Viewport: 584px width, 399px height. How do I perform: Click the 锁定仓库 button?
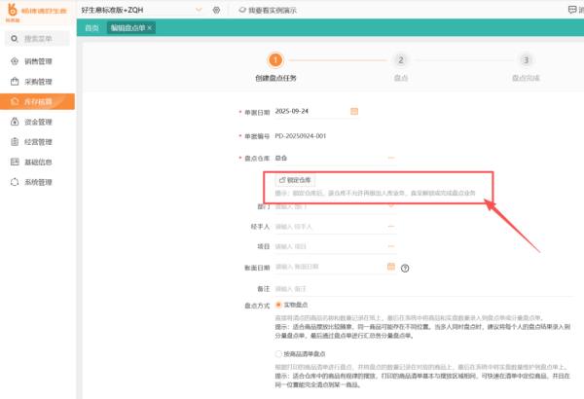point(296,181)
